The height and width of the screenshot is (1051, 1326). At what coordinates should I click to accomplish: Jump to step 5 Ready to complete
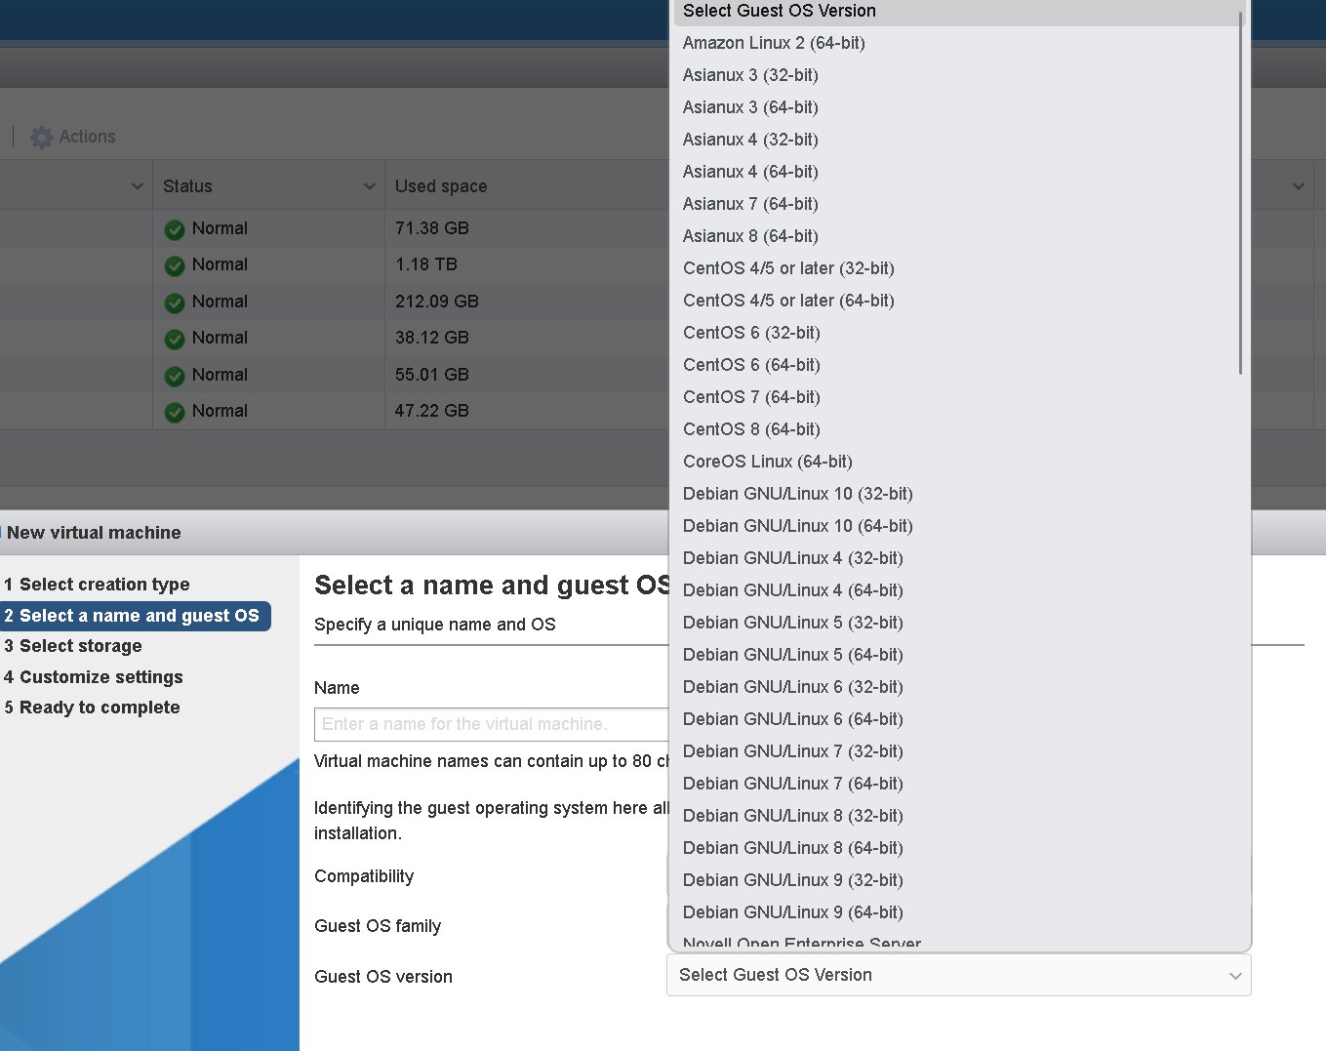92,707
